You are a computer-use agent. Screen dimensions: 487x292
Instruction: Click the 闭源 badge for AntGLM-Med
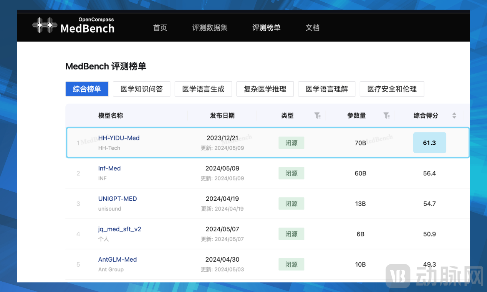[291, 264]
